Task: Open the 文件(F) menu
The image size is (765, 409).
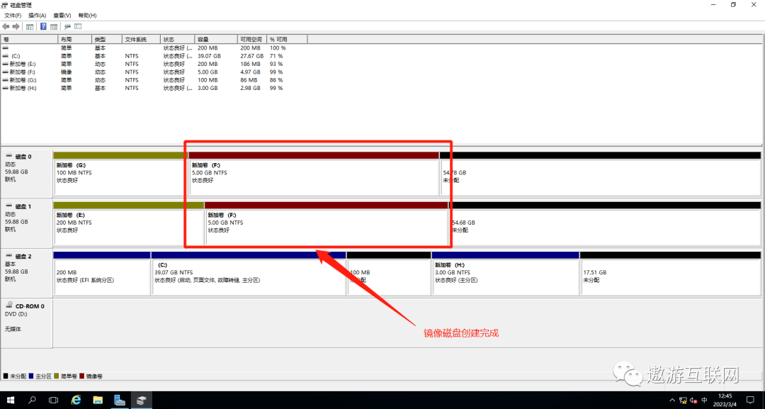Action: pyautogui.click(x=13, y=16)
